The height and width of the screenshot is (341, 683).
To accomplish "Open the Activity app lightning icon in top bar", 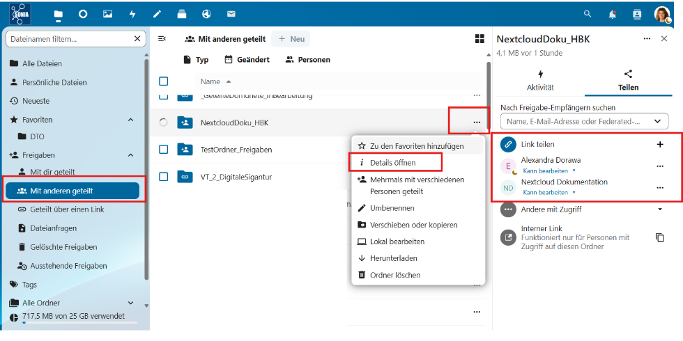I will tap(132, 14).
